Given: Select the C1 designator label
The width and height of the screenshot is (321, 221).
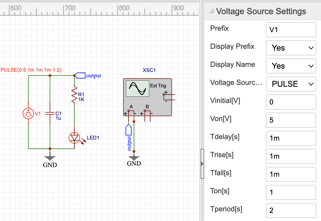Looking at the screenshot, I should (x=58, y=114).
